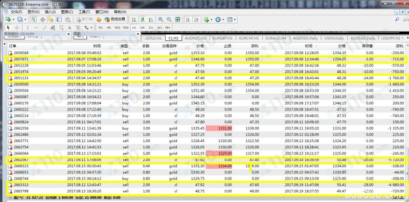Open the Periods clock icon
409x202 pixels.
tap(218, 19)
